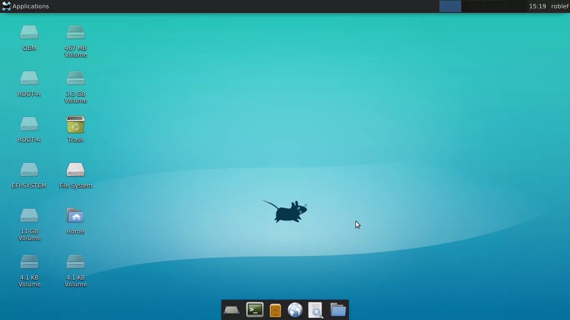The width and height of the screenshot is (570, 320).
Task: Select the Trash icon on desktop
Action: point(76,125)
